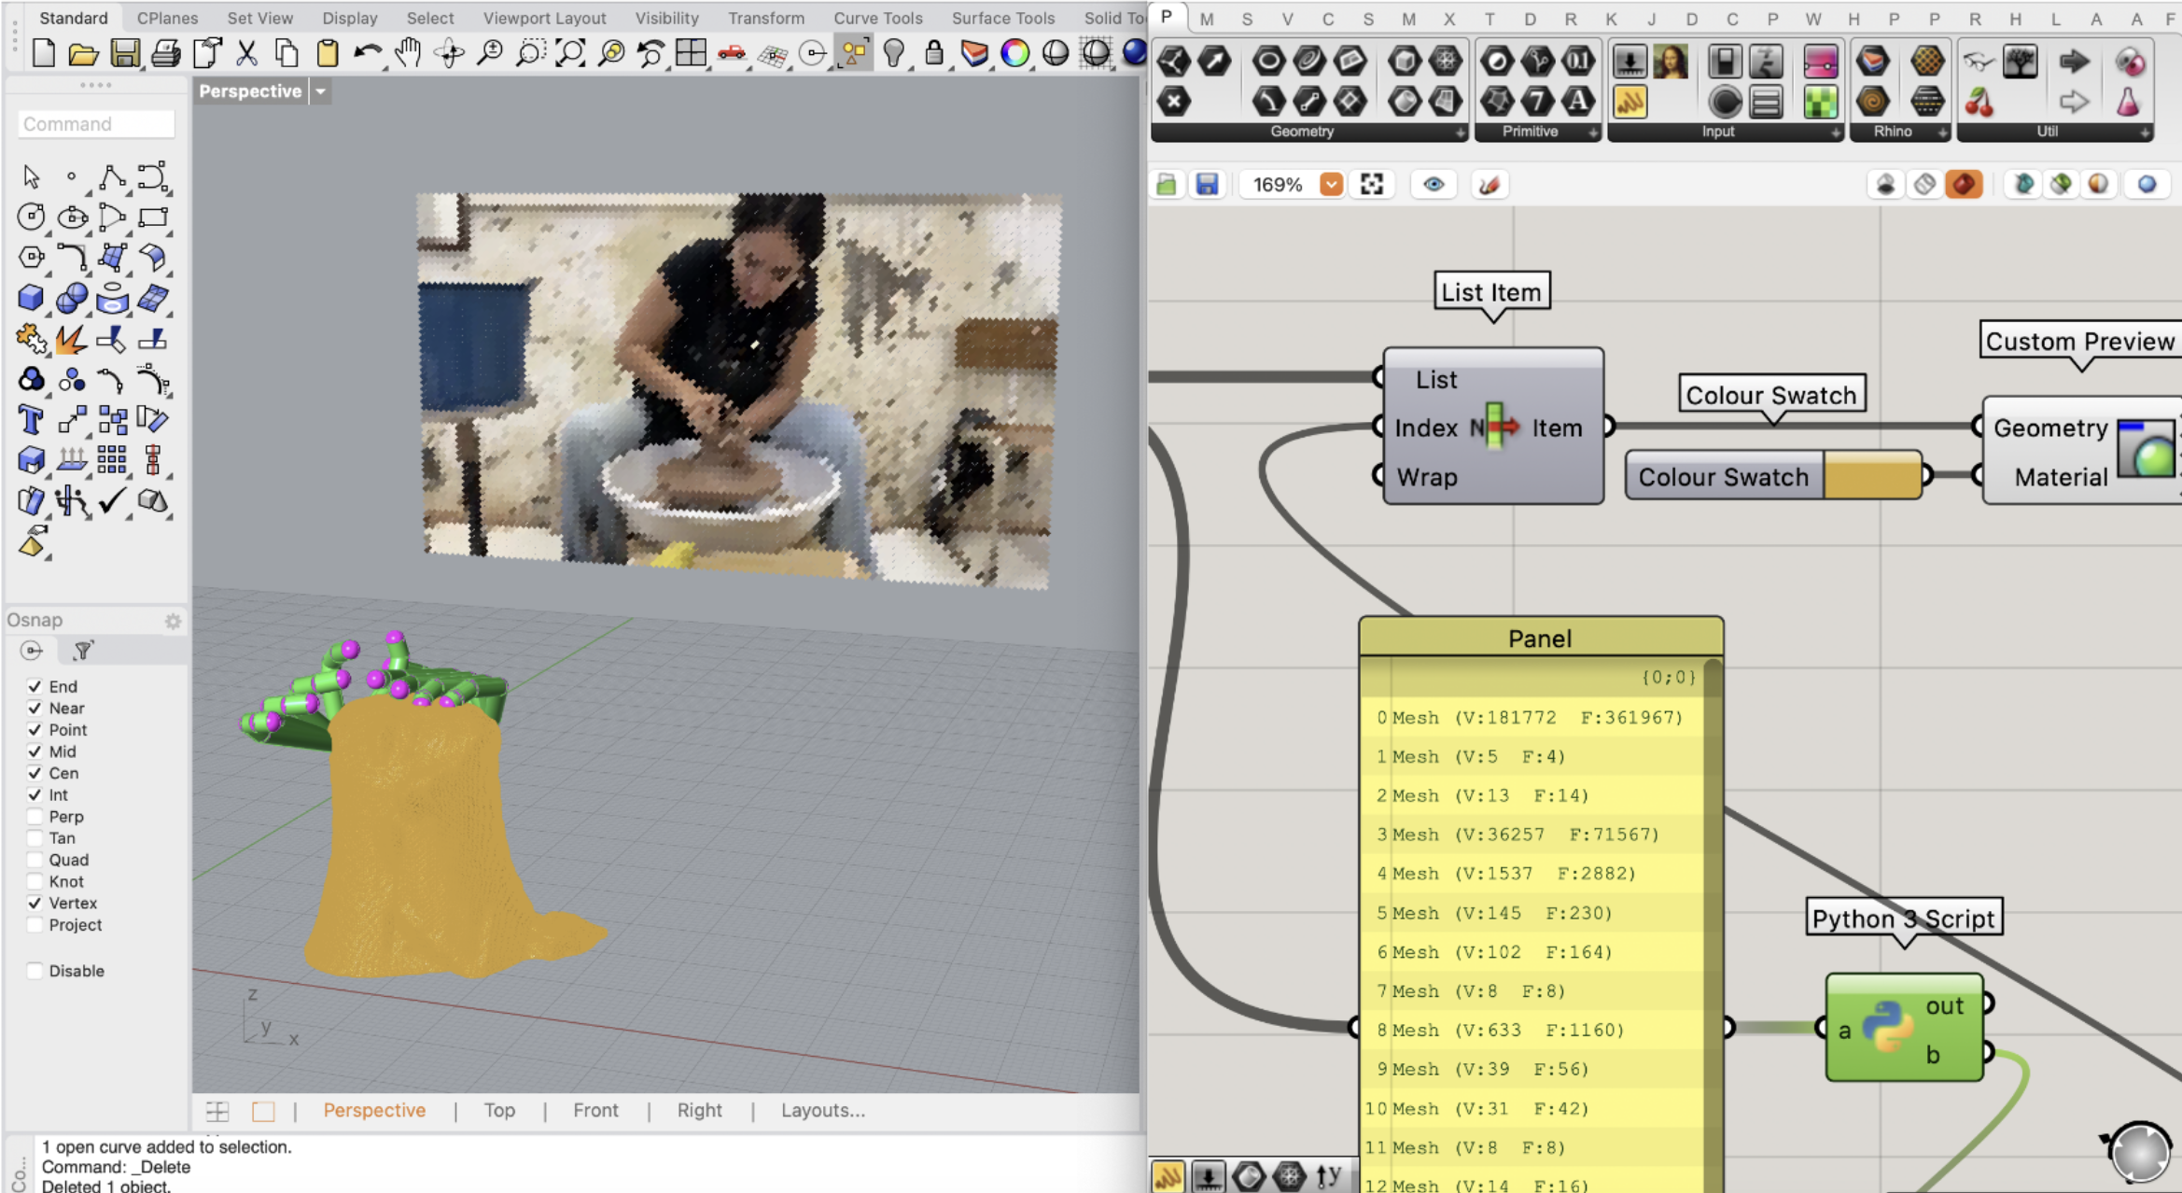
Task: Switch to the Top viewport tab
Action: [x=499, y=1110]
